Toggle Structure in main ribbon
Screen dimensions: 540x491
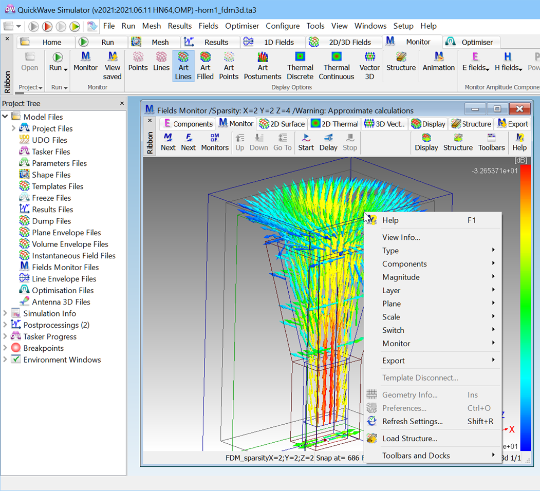401,61
